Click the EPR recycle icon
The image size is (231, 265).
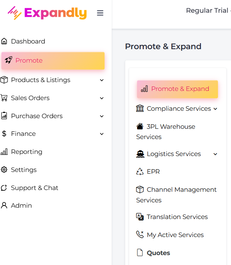pyautogui.click(x=140, y=172)
